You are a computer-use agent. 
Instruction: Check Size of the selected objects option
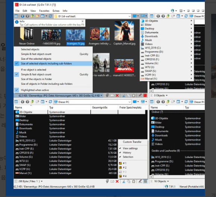(53, 59)
